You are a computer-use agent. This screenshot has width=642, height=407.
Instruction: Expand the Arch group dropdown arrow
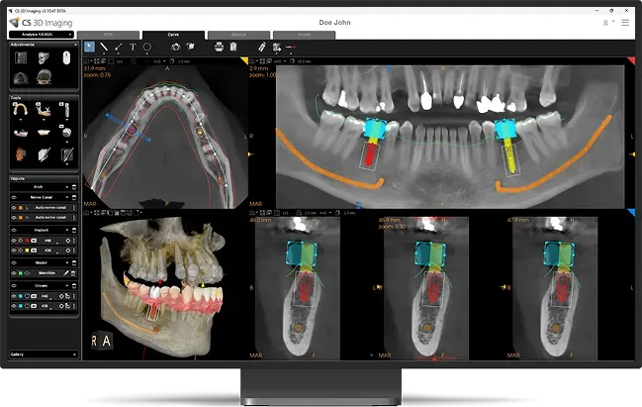[67, 187]
